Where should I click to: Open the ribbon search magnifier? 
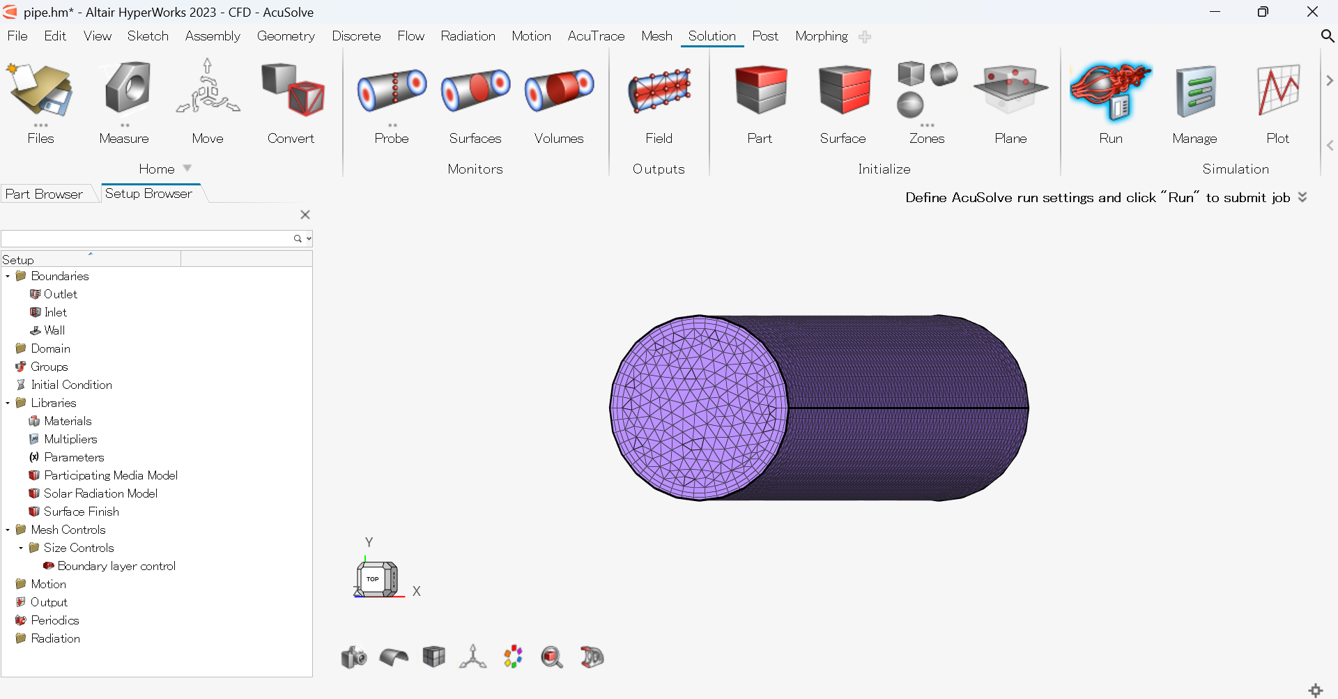click(x=1328, y=36)
